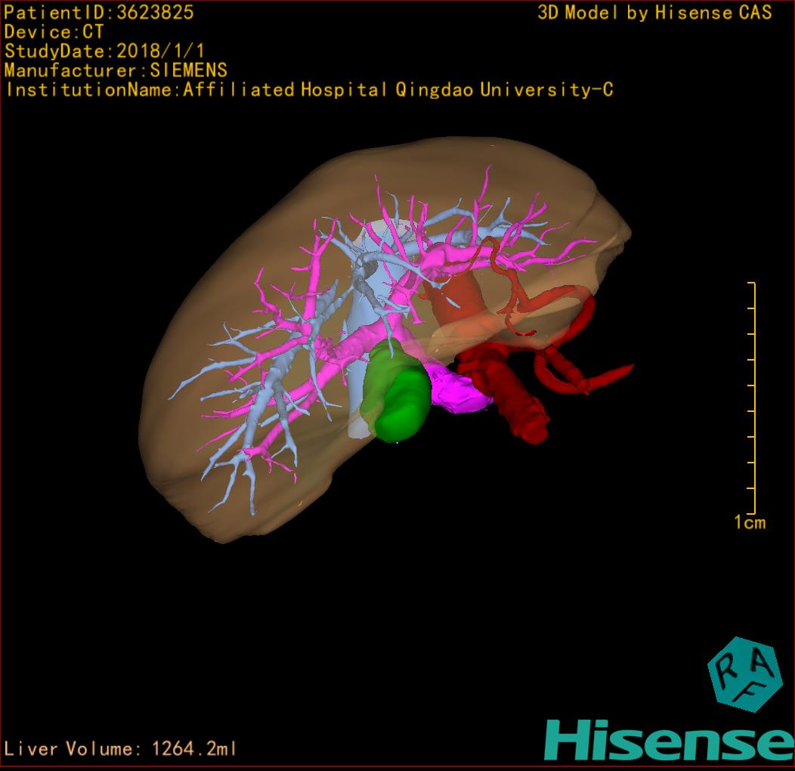Click the 3D Model by Hisense CAS title
This screenshot has height=771, width=795.
coord(654,12)
